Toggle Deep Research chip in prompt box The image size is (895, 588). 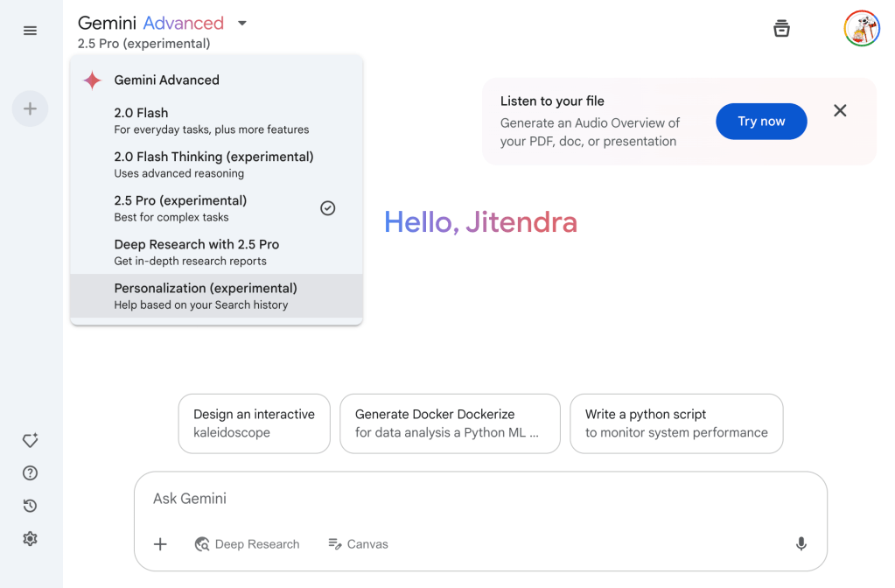point(247,544)
